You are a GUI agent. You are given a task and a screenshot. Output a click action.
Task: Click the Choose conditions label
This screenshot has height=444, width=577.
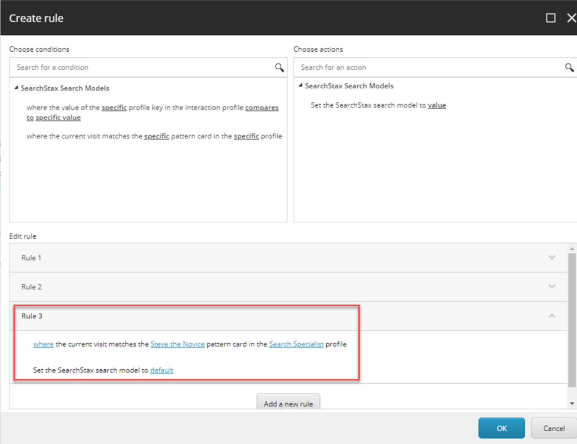click(x=39, y=50)
